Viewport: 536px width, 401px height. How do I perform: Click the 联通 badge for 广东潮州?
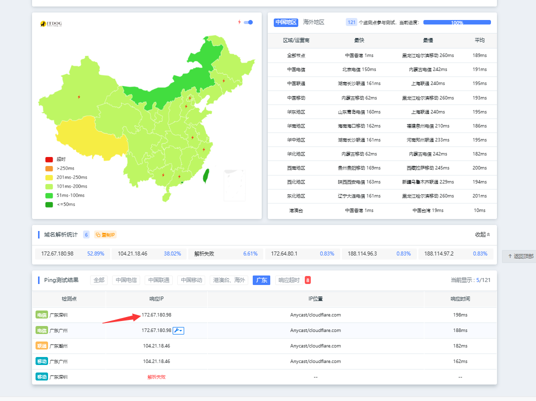click(42, 346)
